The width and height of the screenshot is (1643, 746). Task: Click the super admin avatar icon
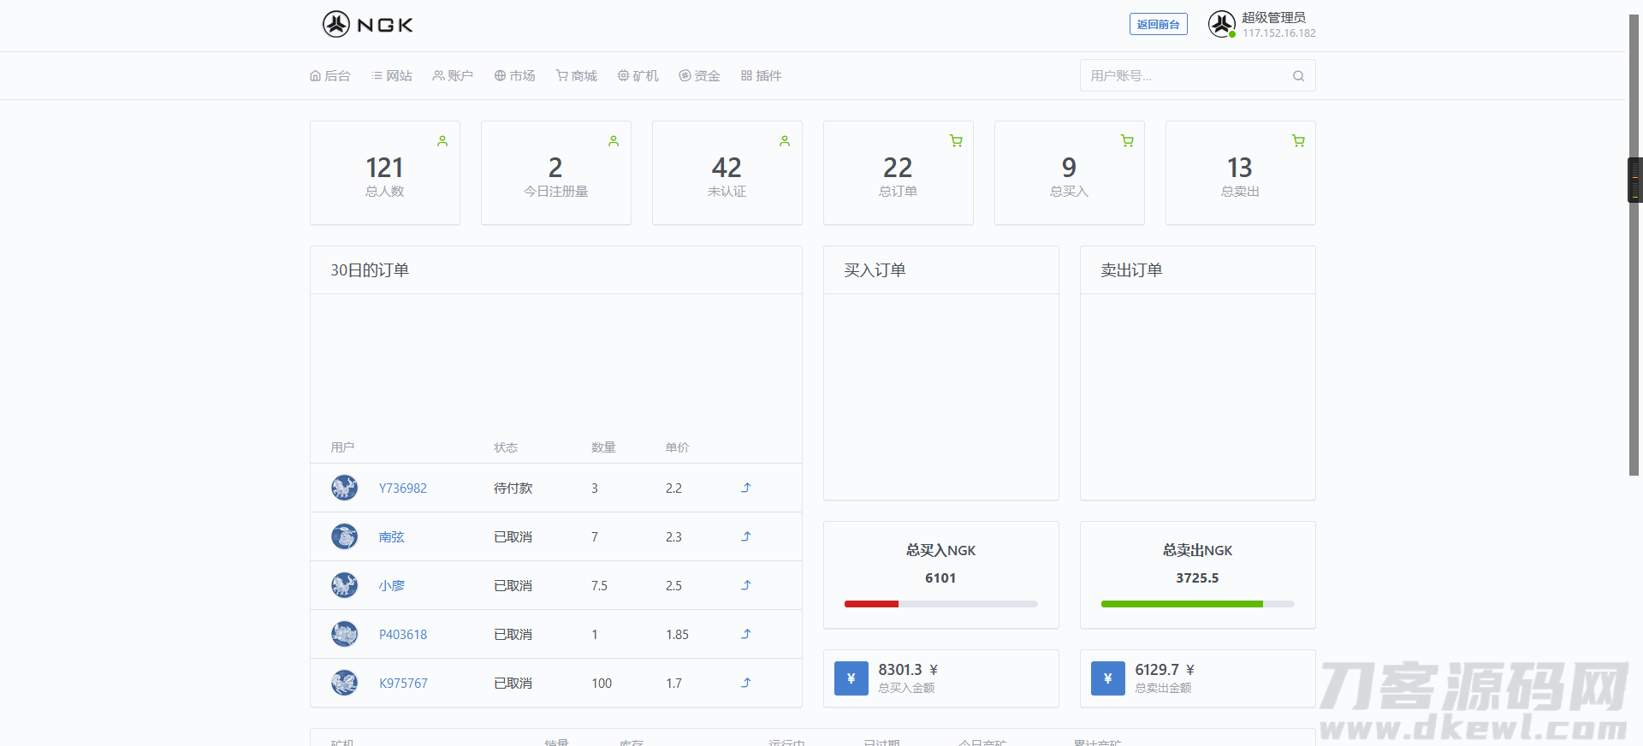1221,24
